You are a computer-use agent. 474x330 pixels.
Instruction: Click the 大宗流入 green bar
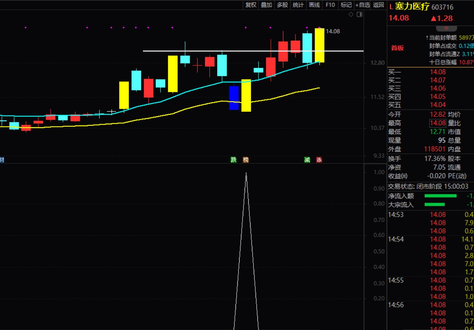pos(435,205)
